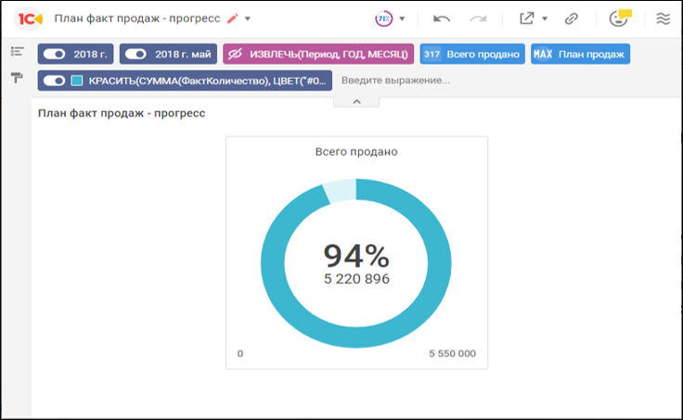Select the Всего продано measure chip
This screenshot has height=420, width=683.
pos(472,54)
